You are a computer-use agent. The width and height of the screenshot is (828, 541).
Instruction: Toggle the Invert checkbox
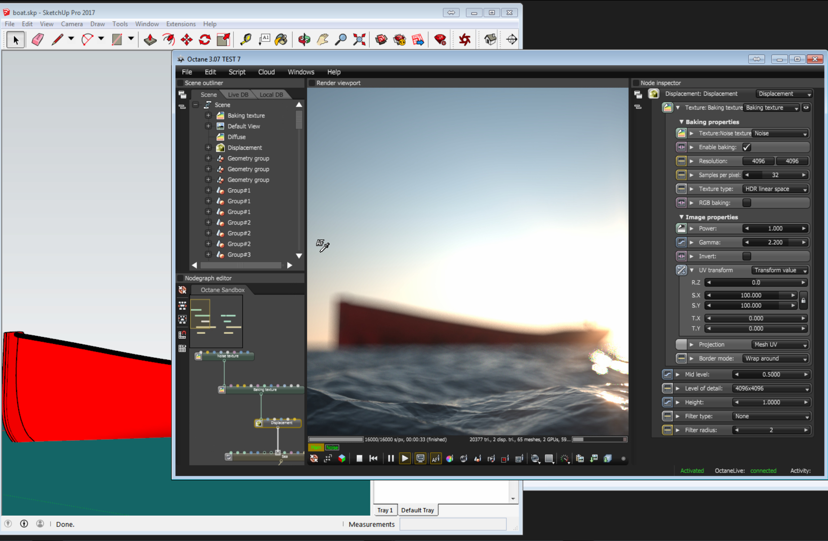tap(747, 257)
